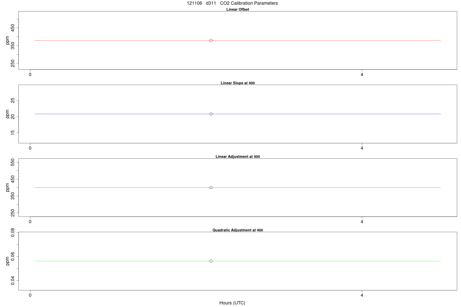
Task: Select the "ppm" y-axis label of Quadratic Adjustment
Action: click(x=7, y=261)
